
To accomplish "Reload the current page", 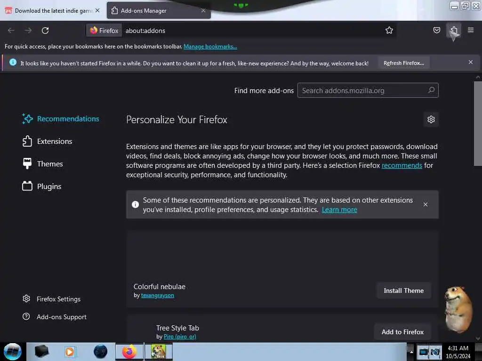I will tap(45, 31).
